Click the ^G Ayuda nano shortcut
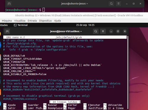Viewport: 148px width, 110px height. pyautogui.click(x=9, y=105)
